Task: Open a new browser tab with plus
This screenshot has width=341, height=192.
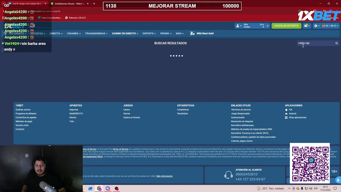Action: pos(94,4)
